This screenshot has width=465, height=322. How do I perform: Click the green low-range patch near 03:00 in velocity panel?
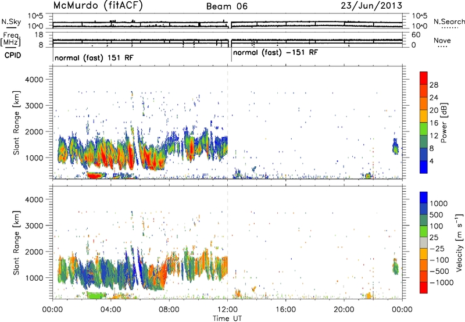point(97,295)
